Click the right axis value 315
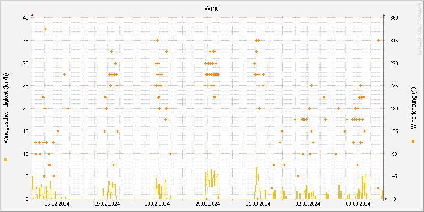This screenshot has width=424, height=212. (394, 41)
